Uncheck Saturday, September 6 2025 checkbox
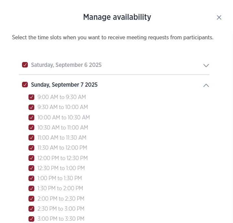Viewport: 233px width, 223px height. coord(25,65)
